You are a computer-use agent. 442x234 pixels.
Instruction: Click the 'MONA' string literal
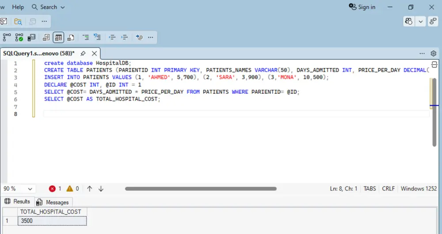(287, 77)
